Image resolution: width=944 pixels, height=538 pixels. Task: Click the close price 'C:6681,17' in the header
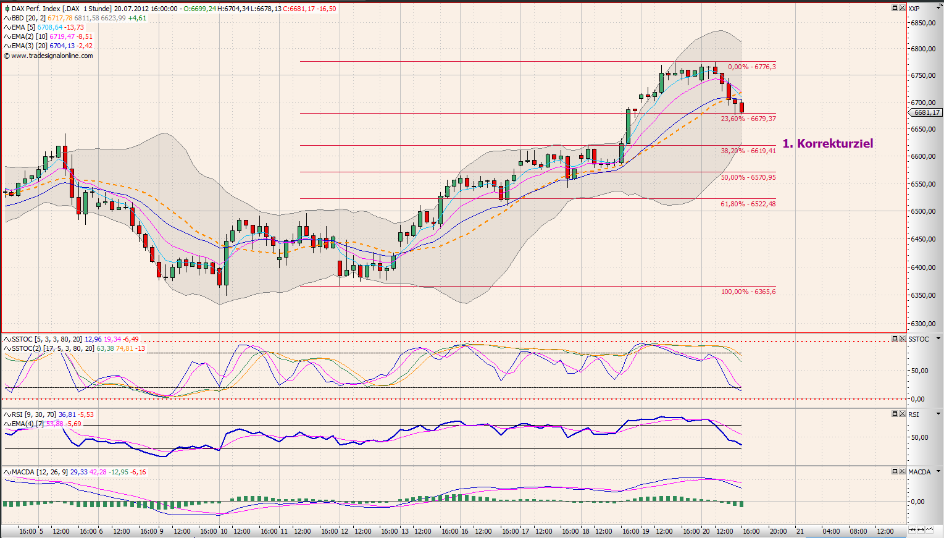click(299, 9)
